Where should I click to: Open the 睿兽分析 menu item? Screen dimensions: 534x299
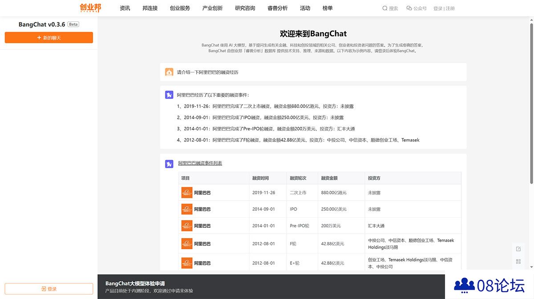(278, 8)
